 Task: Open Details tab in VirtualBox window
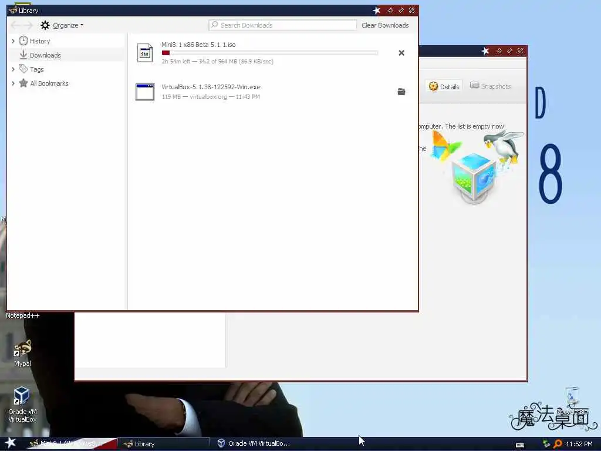tap(444, 86)
